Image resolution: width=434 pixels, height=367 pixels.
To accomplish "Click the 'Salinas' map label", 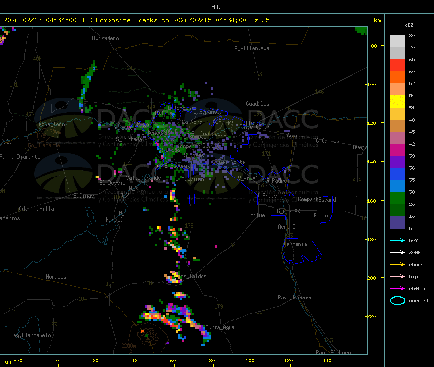I will pos(83,196).
